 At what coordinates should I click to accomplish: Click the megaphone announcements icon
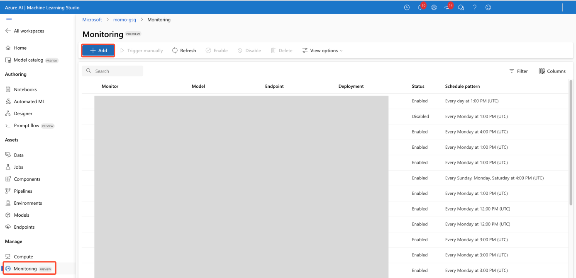[447, 8]
